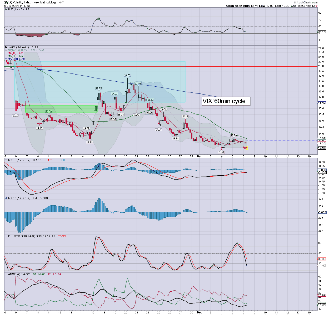Screen dimensions: 329x315
Task: Click the 12.99 last price axis label
Action: tap(322, 148)
